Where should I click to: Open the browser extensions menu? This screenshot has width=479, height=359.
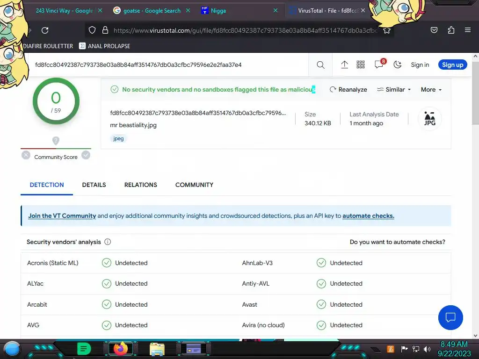click(451, 30)
